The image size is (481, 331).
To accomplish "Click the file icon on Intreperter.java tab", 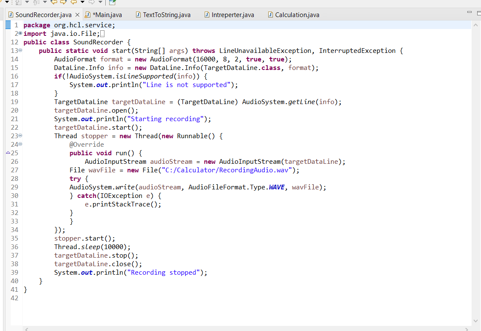I will click(x=207, y=15).
